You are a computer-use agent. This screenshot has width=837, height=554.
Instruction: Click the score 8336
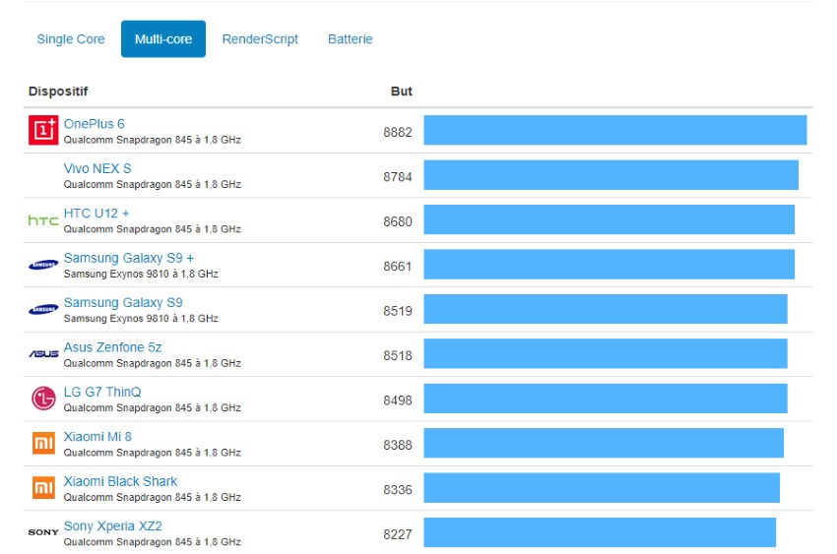coord(398,489)
